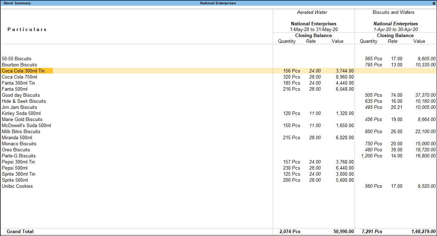The image size is (437, 236).
Task: Select Milk Bikis Biscuits item
Action: [21, 131]
